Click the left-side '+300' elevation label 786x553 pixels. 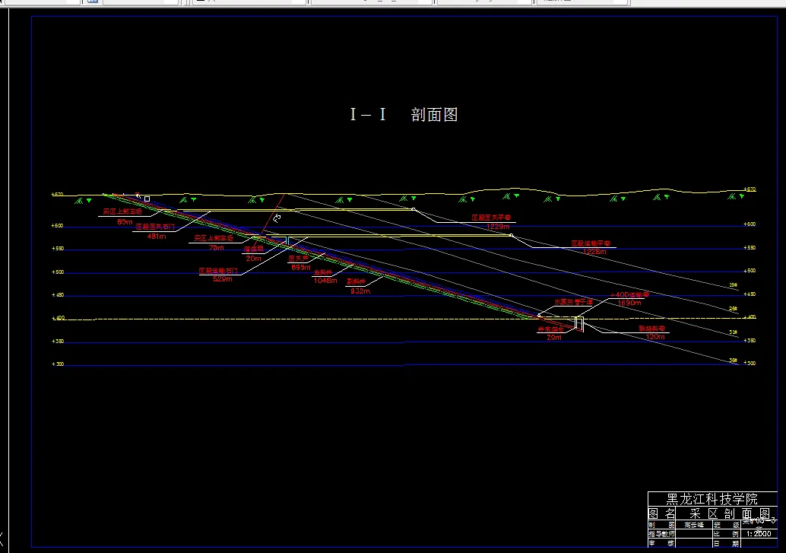[x=58, y=364]
